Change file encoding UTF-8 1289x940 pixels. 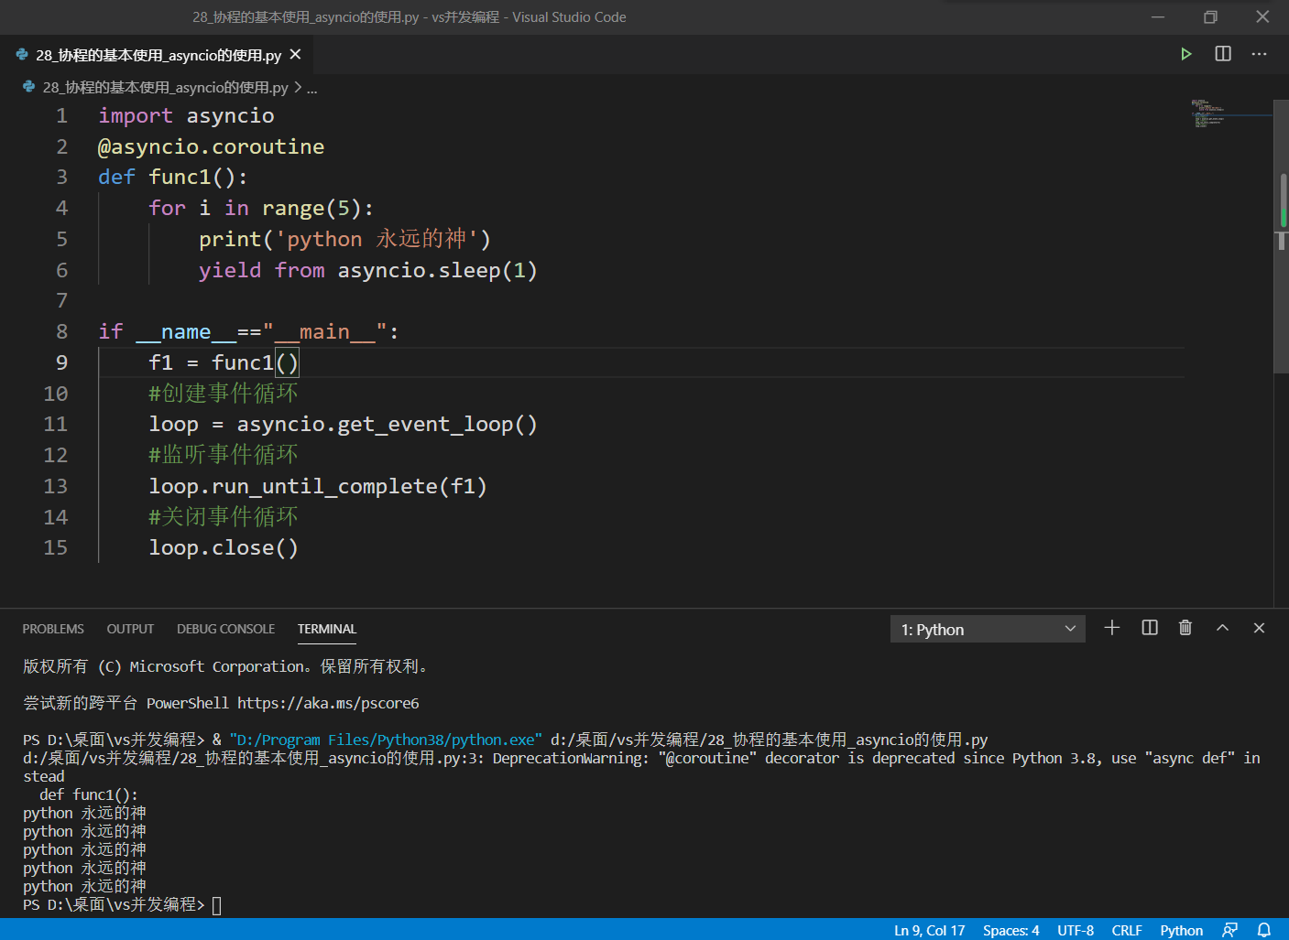(x=1076, y=930)
